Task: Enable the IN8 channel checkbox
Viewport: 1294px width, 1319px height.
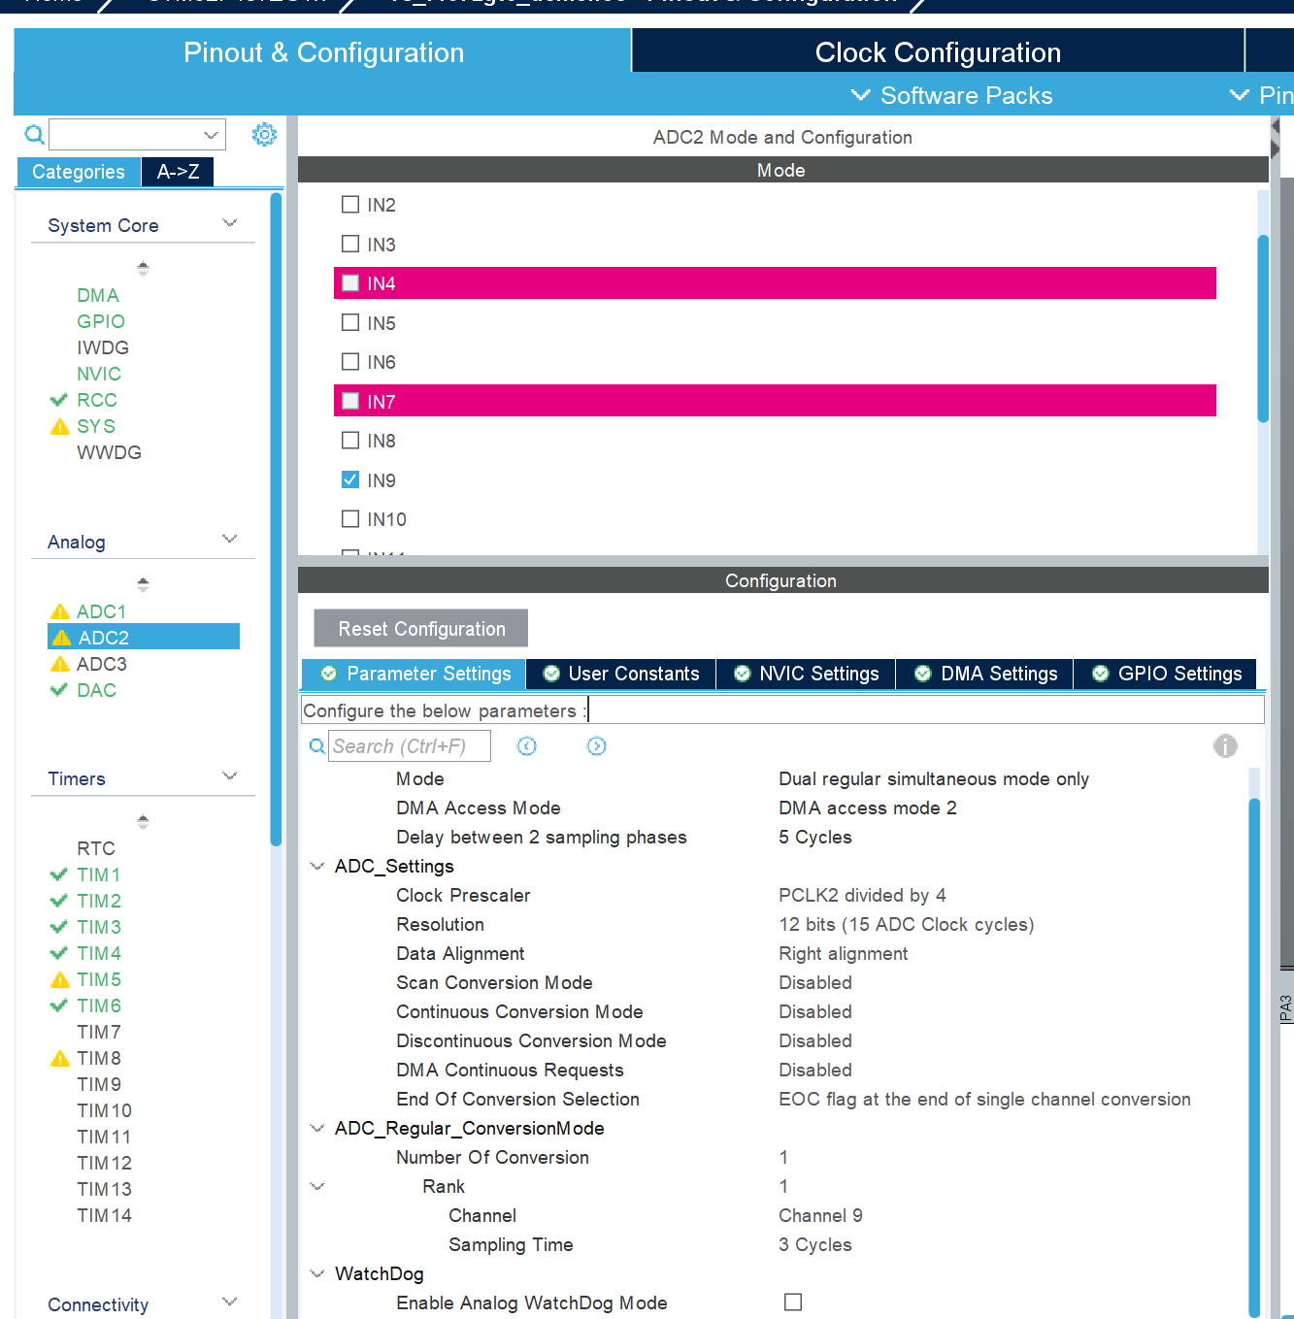Action: click(x=349, y=440)
